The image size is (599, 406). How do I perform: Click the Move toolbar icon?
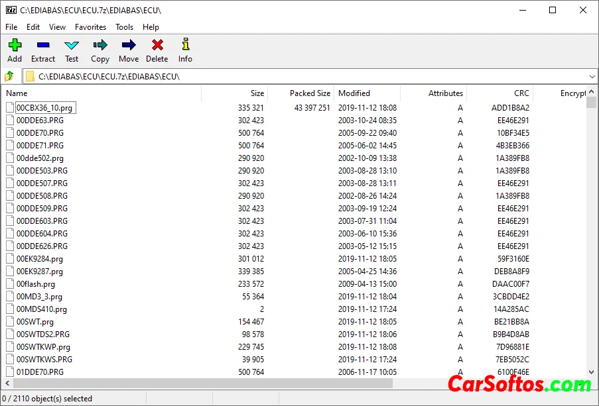tap(129, 50)
